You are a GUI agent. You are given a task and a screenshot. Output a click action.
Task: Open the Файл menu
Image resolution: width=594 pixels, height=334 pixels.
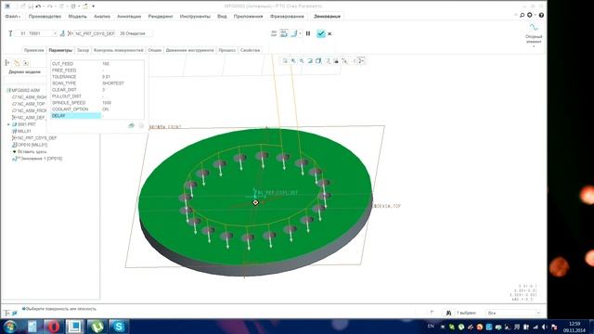pyautogui.click(x=12, y=17)
